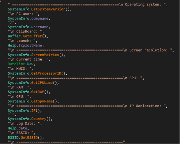This screenshot has width=180, height=144.
Task: Click the IP Geolocation string
Action: (x=87, y=106)
